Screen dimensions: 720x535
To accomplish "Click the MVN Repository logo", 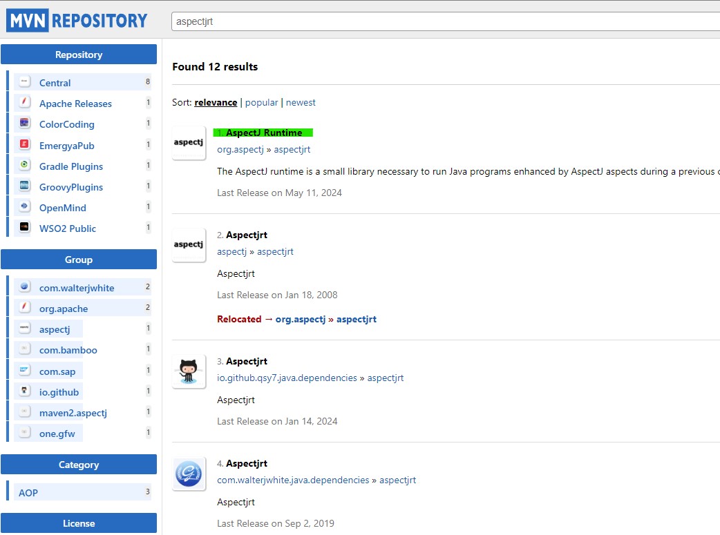I will [x=77, y=21].
